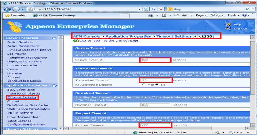This screenshot has width=257, height=135.
Task: Click the Home icon in command bar
Action: pyautogui.click(x=151, y=15)
